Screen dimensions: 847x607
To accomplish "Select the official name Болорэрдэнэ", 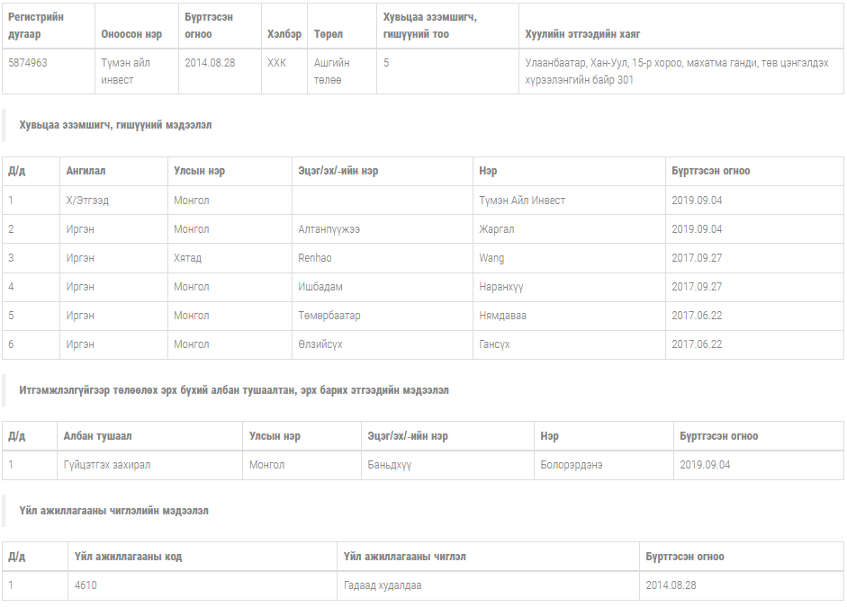I will tap(572, 465).
